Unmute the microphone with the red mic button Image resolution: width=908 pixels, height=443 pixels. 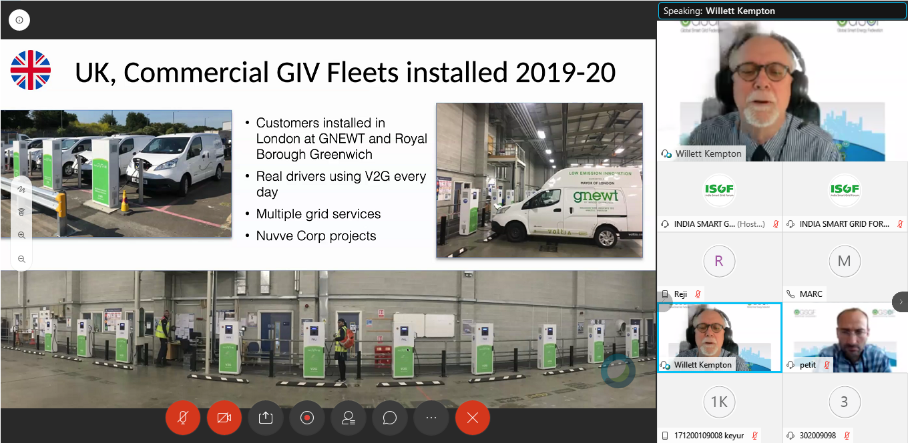pyautogui.click(x=182, y=418)
